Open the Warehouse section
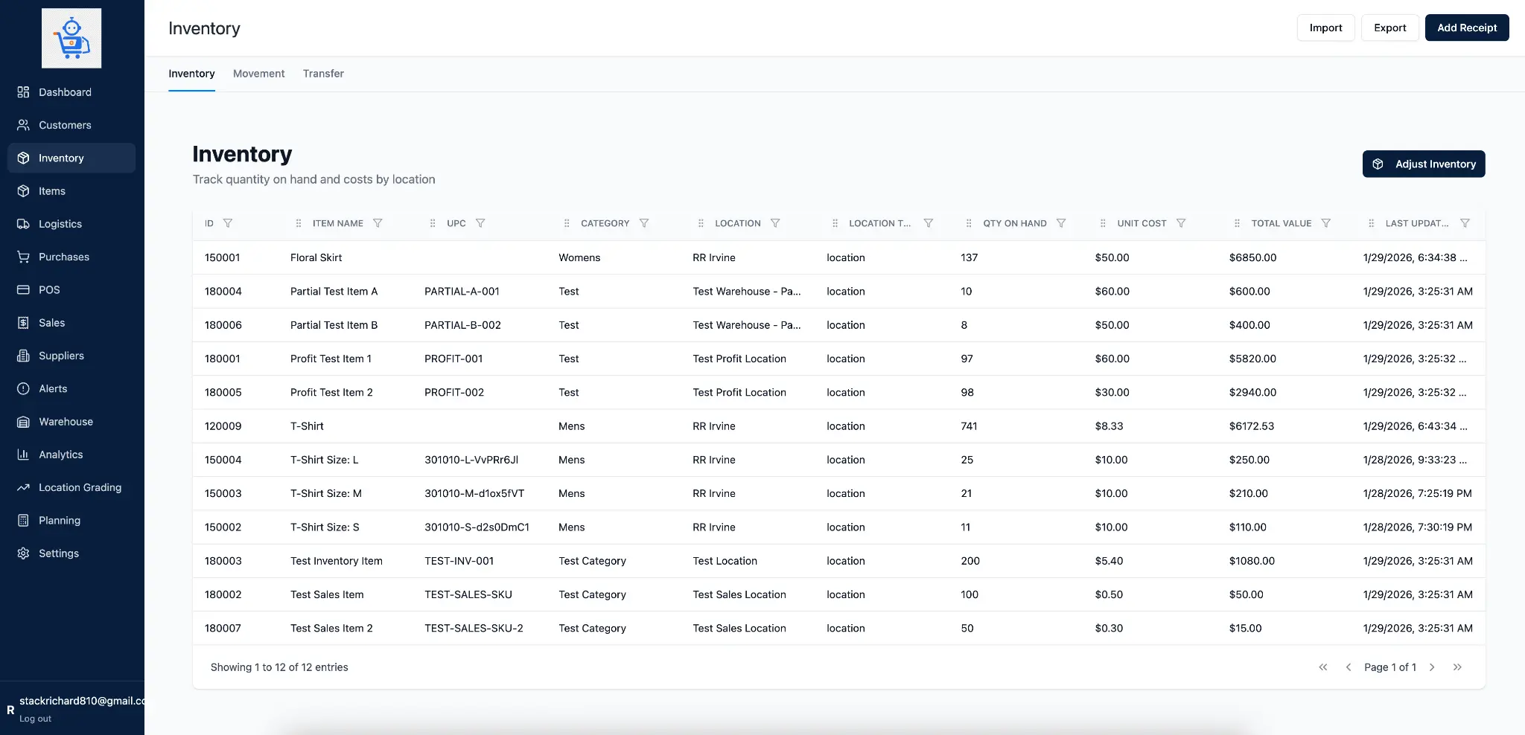This screenshot has width=1525, height=735. coord(65,421)
